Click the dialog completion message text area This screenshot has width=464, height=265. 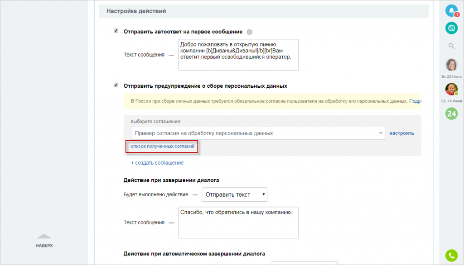[x=238, y=222]
